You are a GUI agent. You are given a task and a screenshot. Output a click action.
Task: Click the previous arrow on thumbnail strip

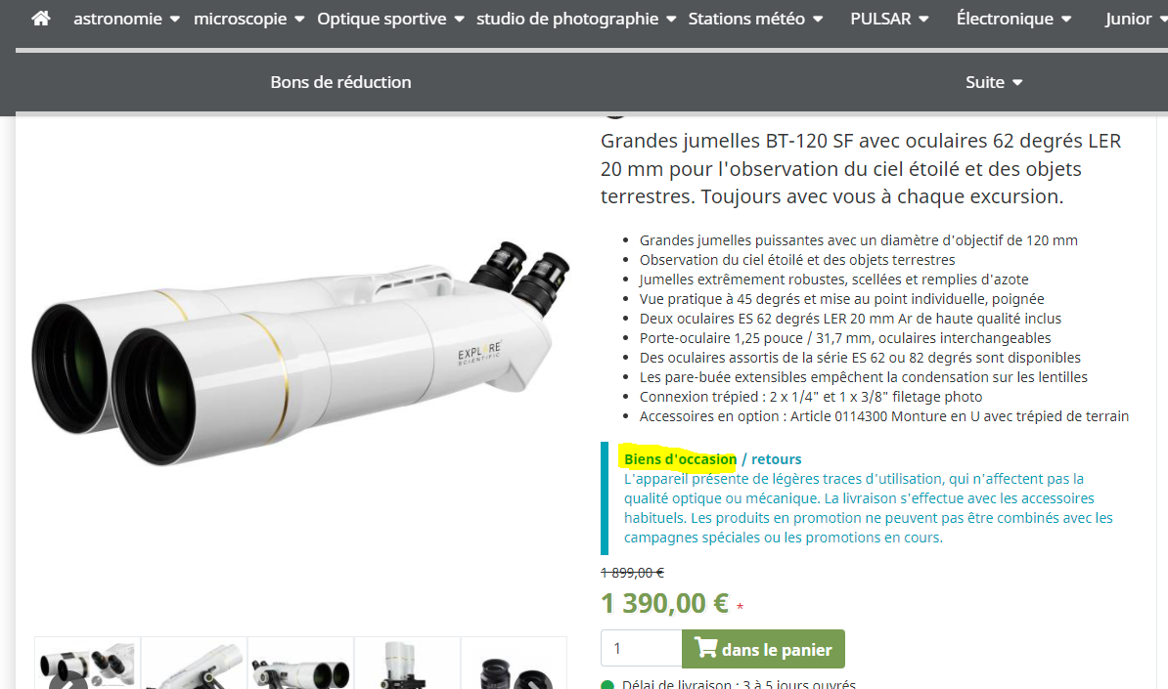[x=67, y=681]
